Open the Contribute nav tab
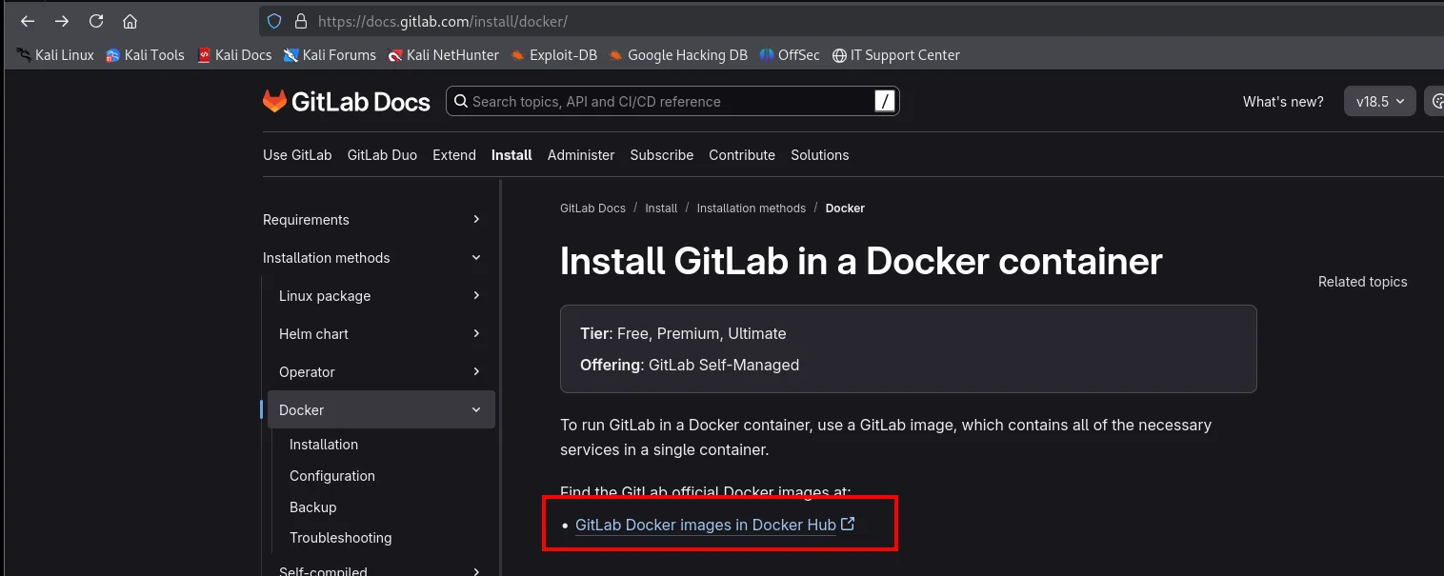1444x576 pixels. [x=742, y=155]
